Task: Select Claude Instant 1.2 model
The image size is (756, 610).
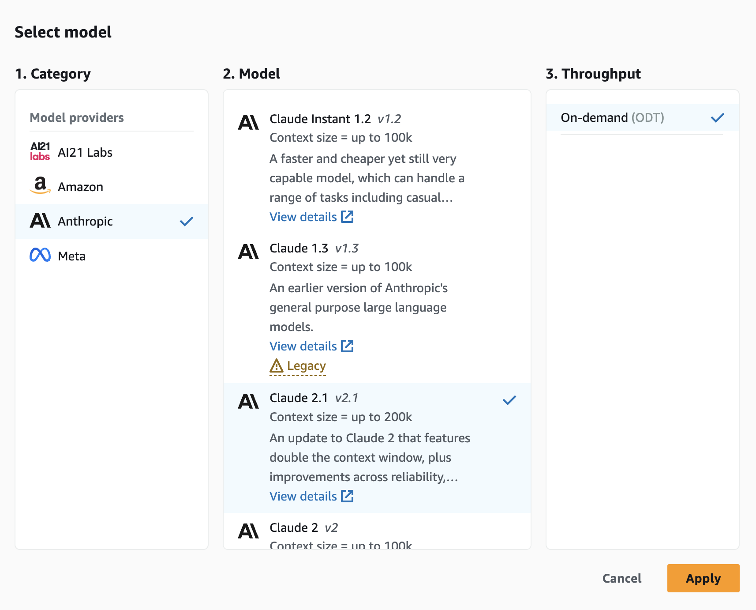Action: pos(377,168)
